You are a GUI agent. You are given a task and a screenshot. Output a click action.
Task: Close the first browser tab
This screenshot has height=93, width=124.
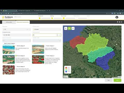(17, 11)
